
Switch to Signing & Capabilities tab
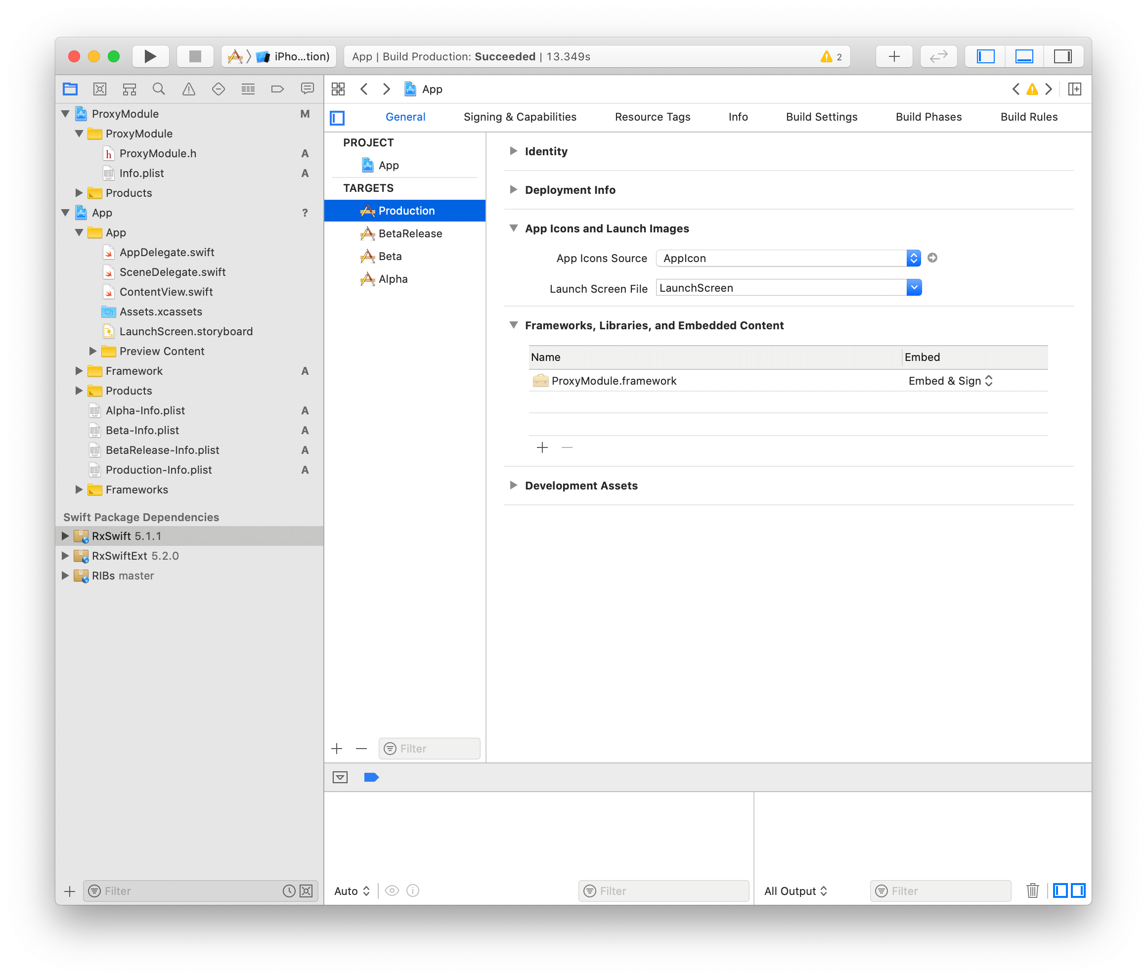coord(520,117)
